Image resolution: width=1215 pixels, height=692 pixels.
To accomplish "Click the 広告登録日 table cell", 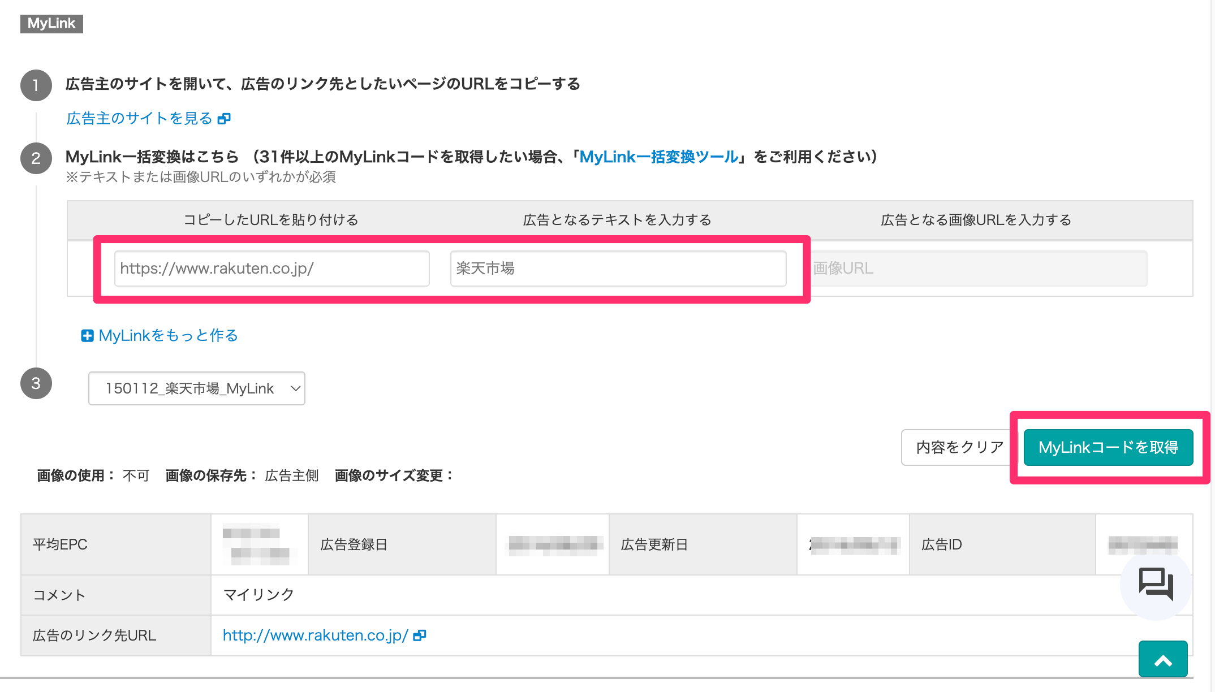I will 402,544.
